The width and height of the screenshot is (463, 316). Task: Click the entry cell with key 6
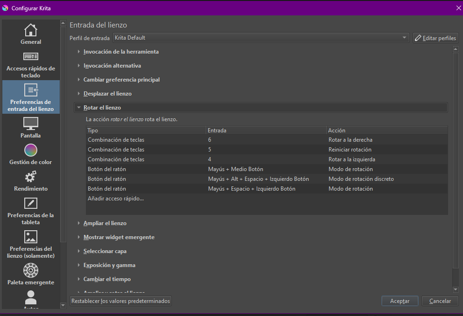click(x=267, y=140)
